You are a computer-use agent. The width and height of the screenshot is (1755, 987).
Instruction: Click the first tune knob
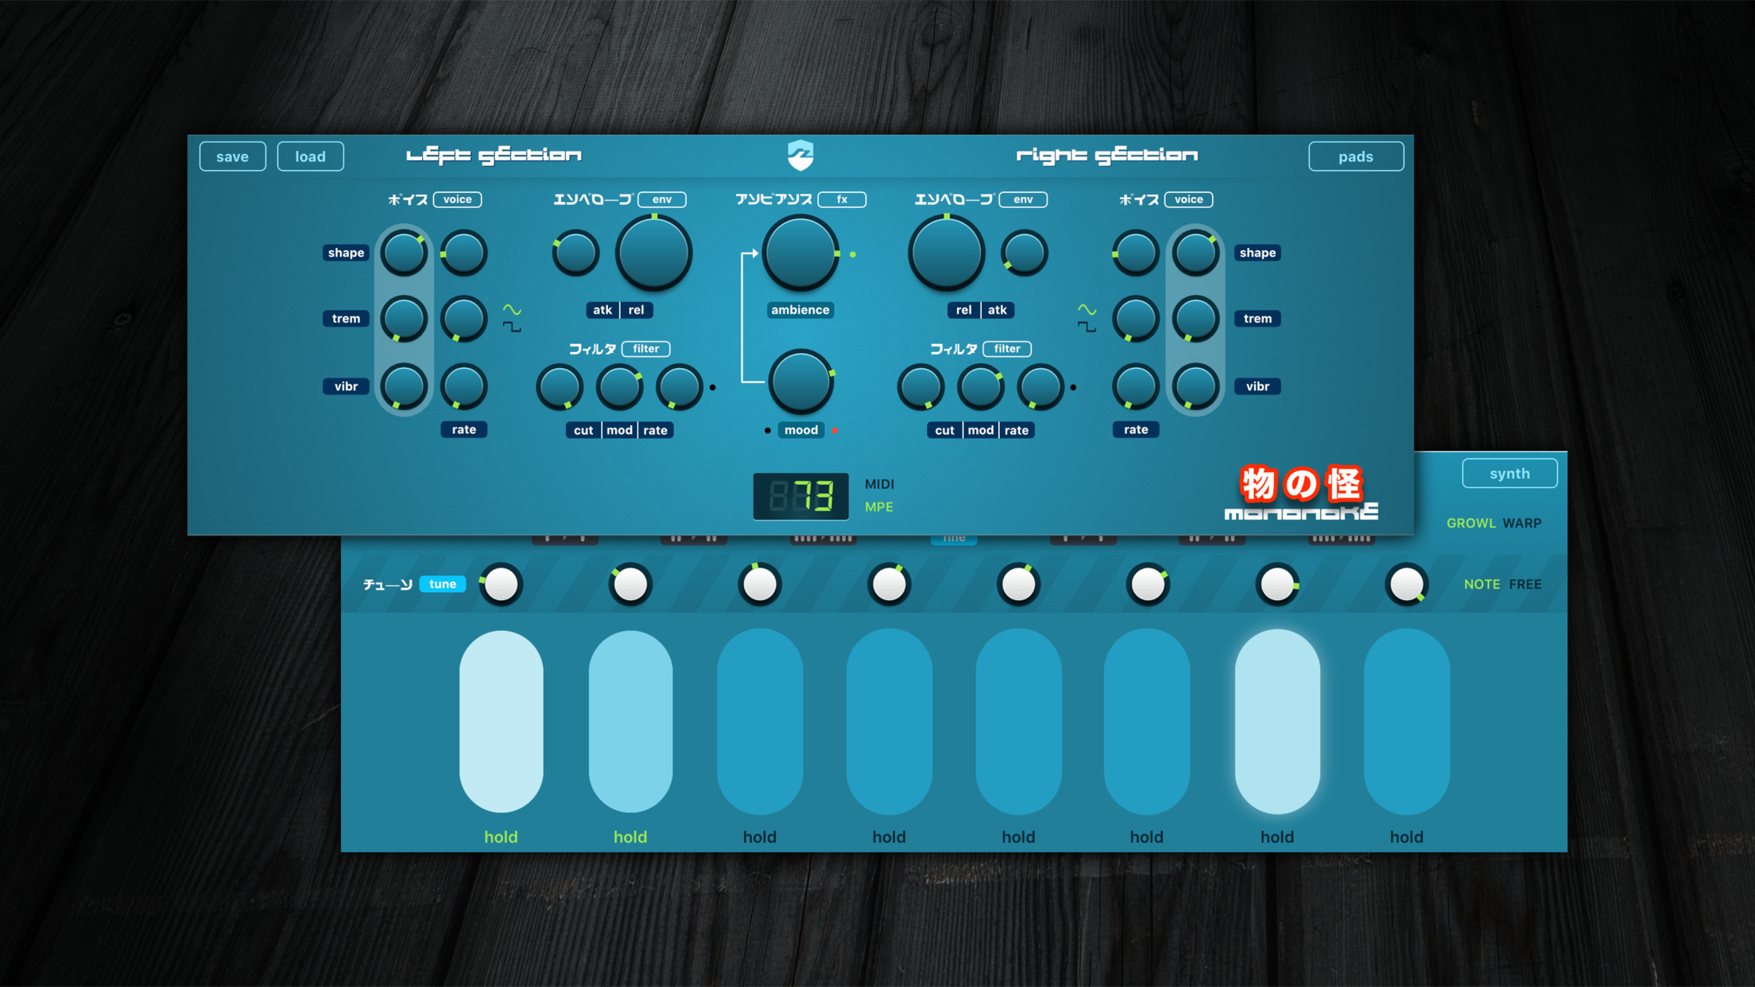click(x=501, y=585)
